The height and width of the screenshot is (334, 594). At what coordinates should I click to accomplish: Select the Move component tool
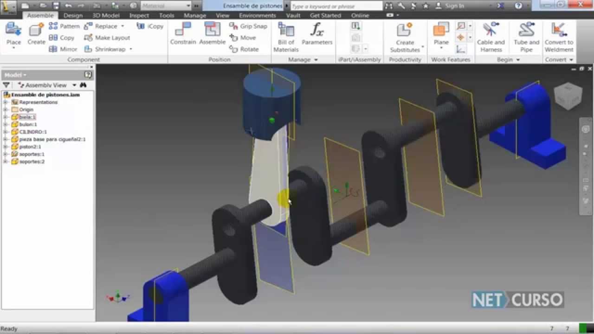pyautogui.click(x=243, y=38)
